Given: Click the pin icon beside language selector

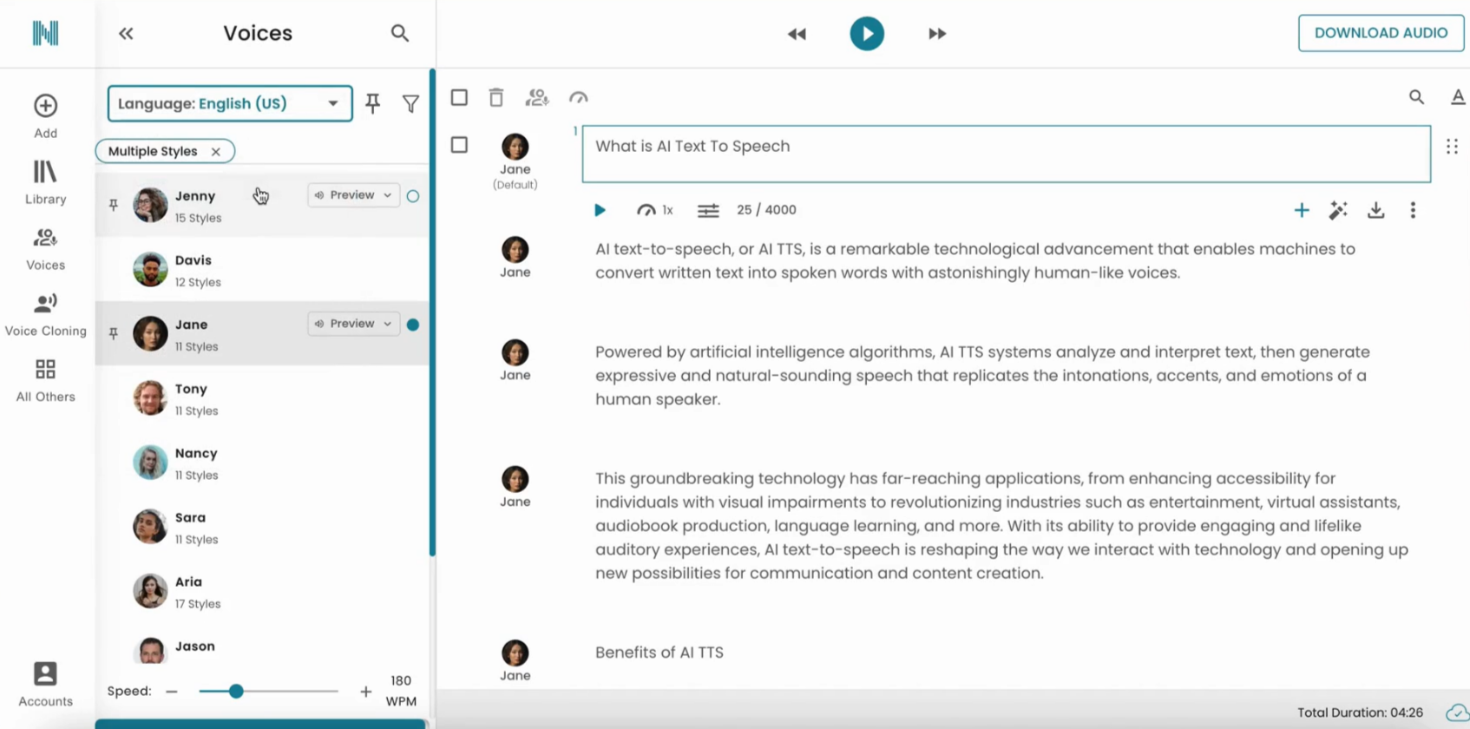Looking at the screenshot, I should click(x=373, y=103).
